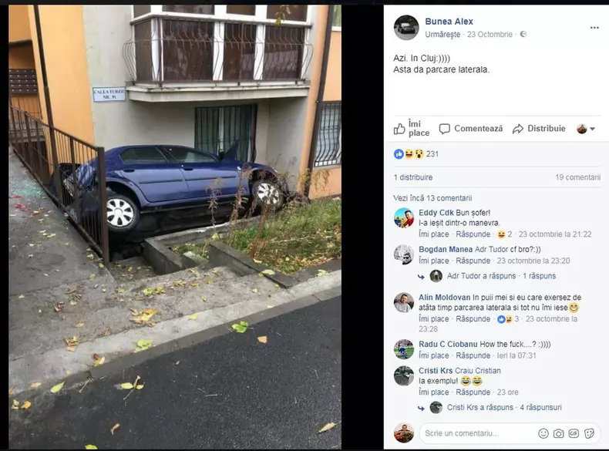
Task: Click the Comentează speech bubble icon
Action: tap(445, 129)
